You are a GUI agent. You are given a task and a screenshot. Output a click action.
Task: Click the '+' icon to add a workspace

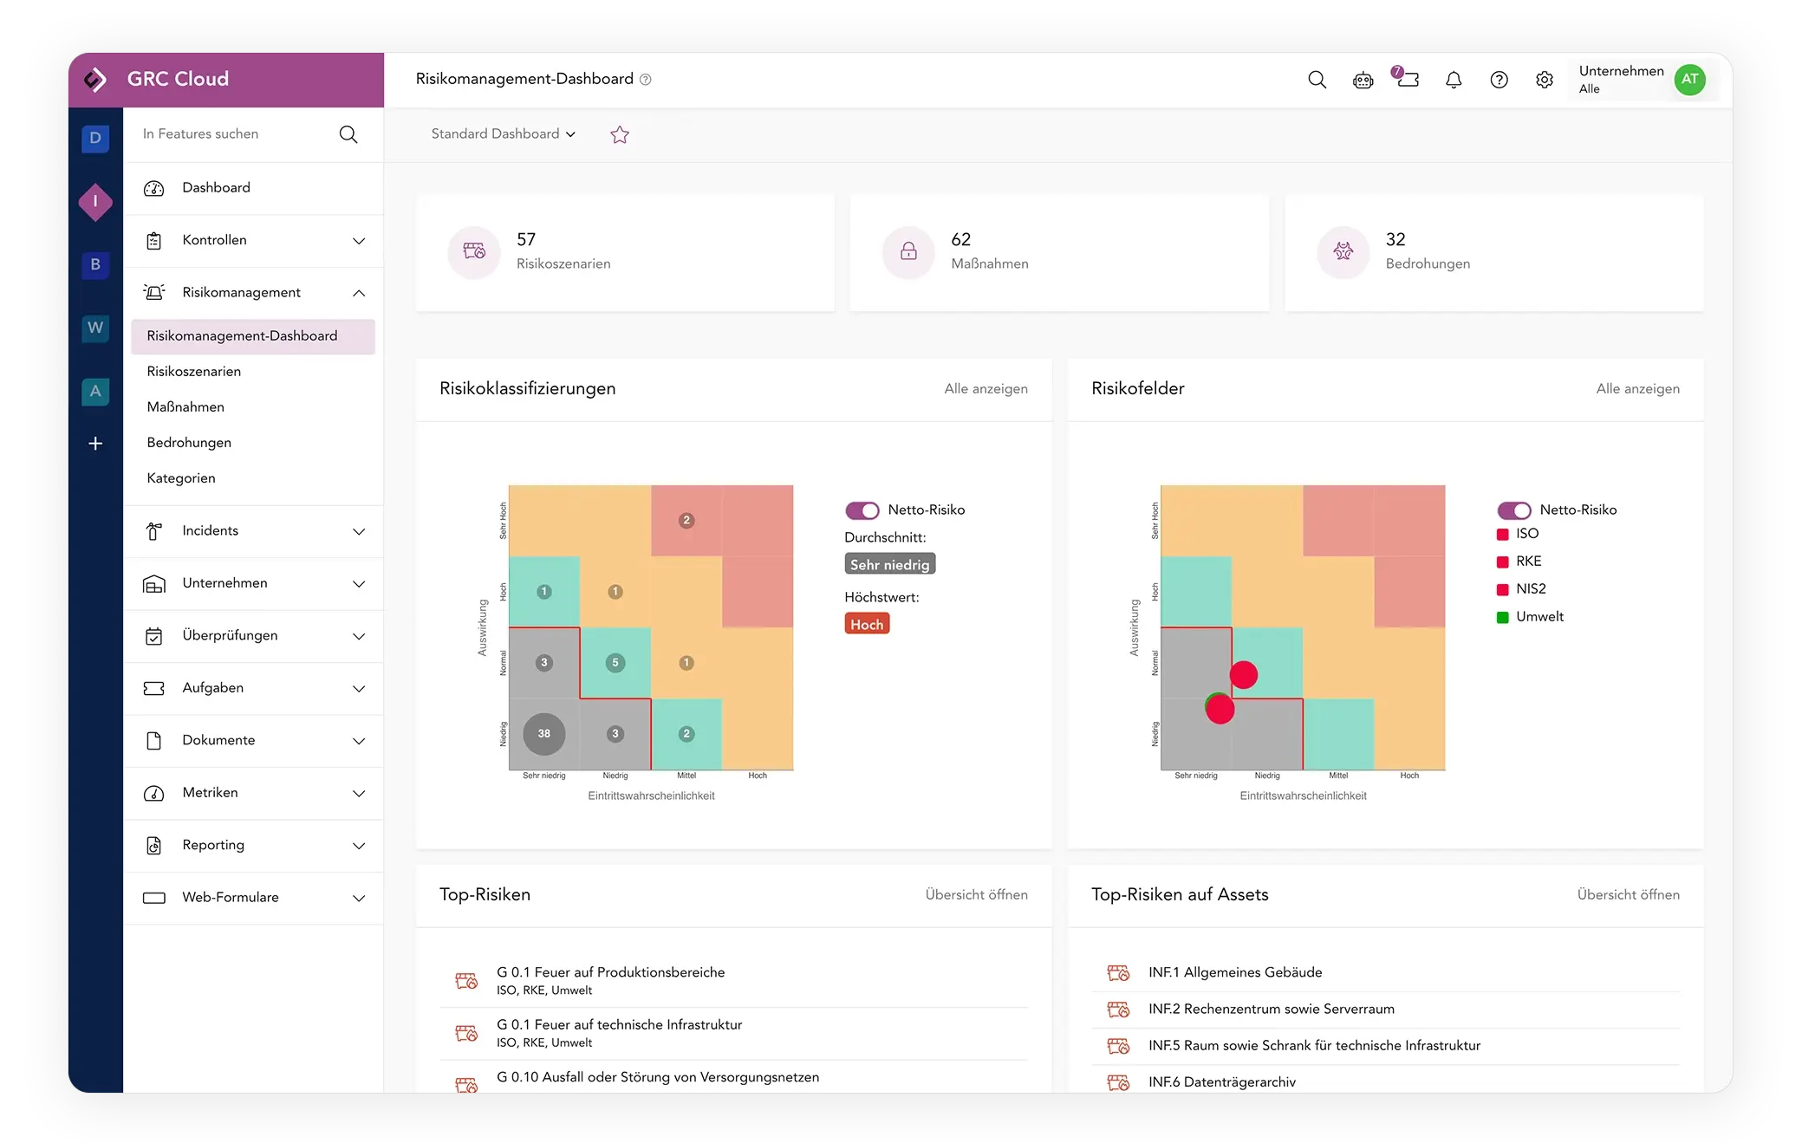[x=95, y=444]
